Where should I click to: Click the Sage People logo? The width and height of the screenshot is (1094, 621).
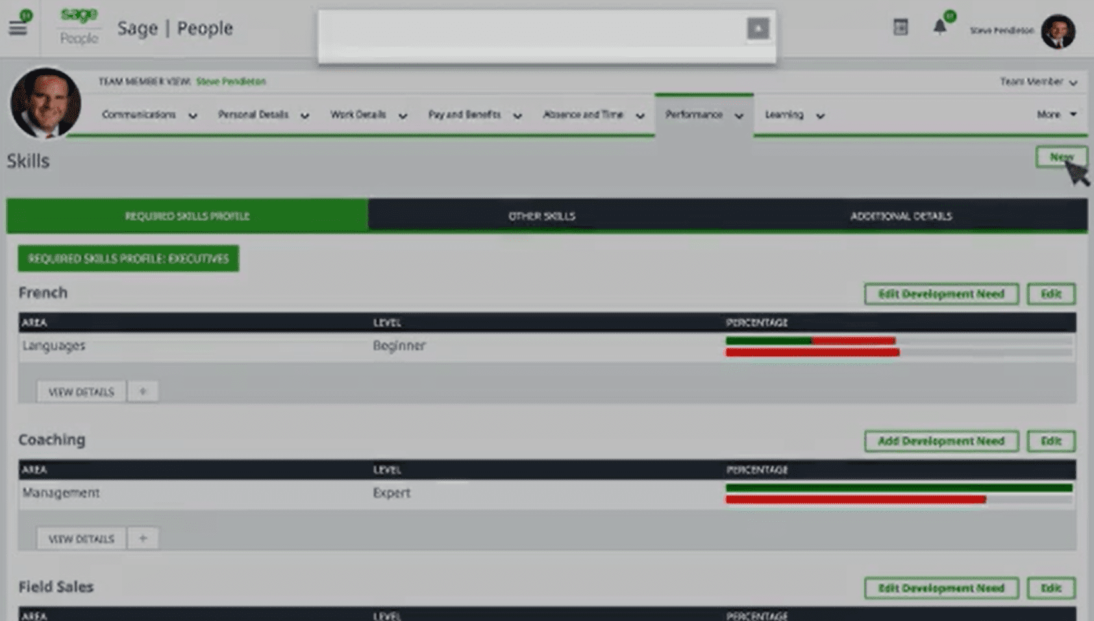79,27
